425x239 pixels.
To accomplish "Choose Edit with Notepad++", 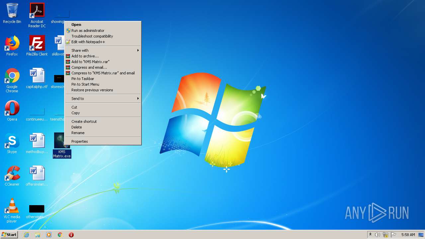I will click(x=103, y=42).
